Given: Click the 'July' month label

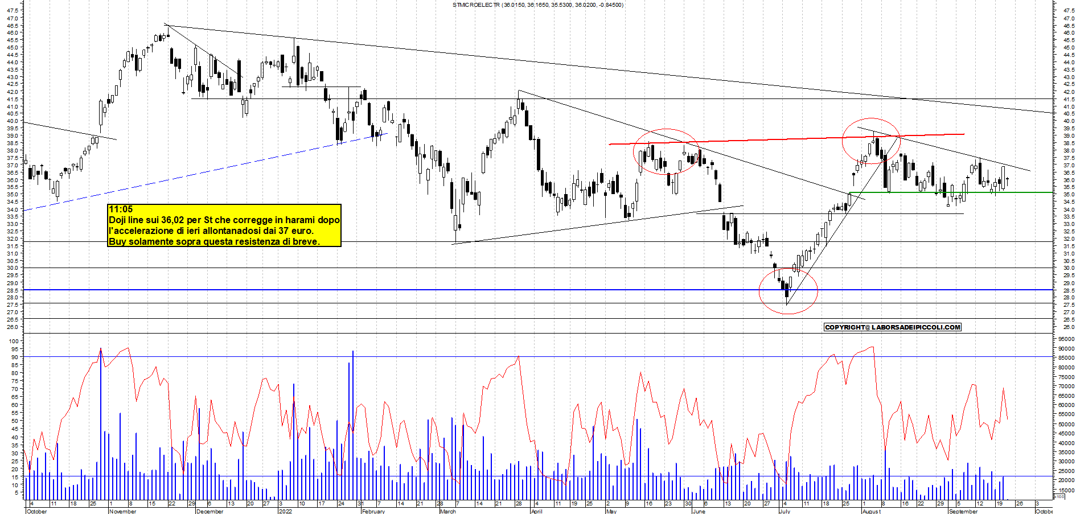Looking at the screenshot, I should click(x=785, y=511).
